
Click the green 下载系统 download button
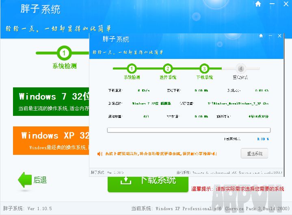coord(148,184)
